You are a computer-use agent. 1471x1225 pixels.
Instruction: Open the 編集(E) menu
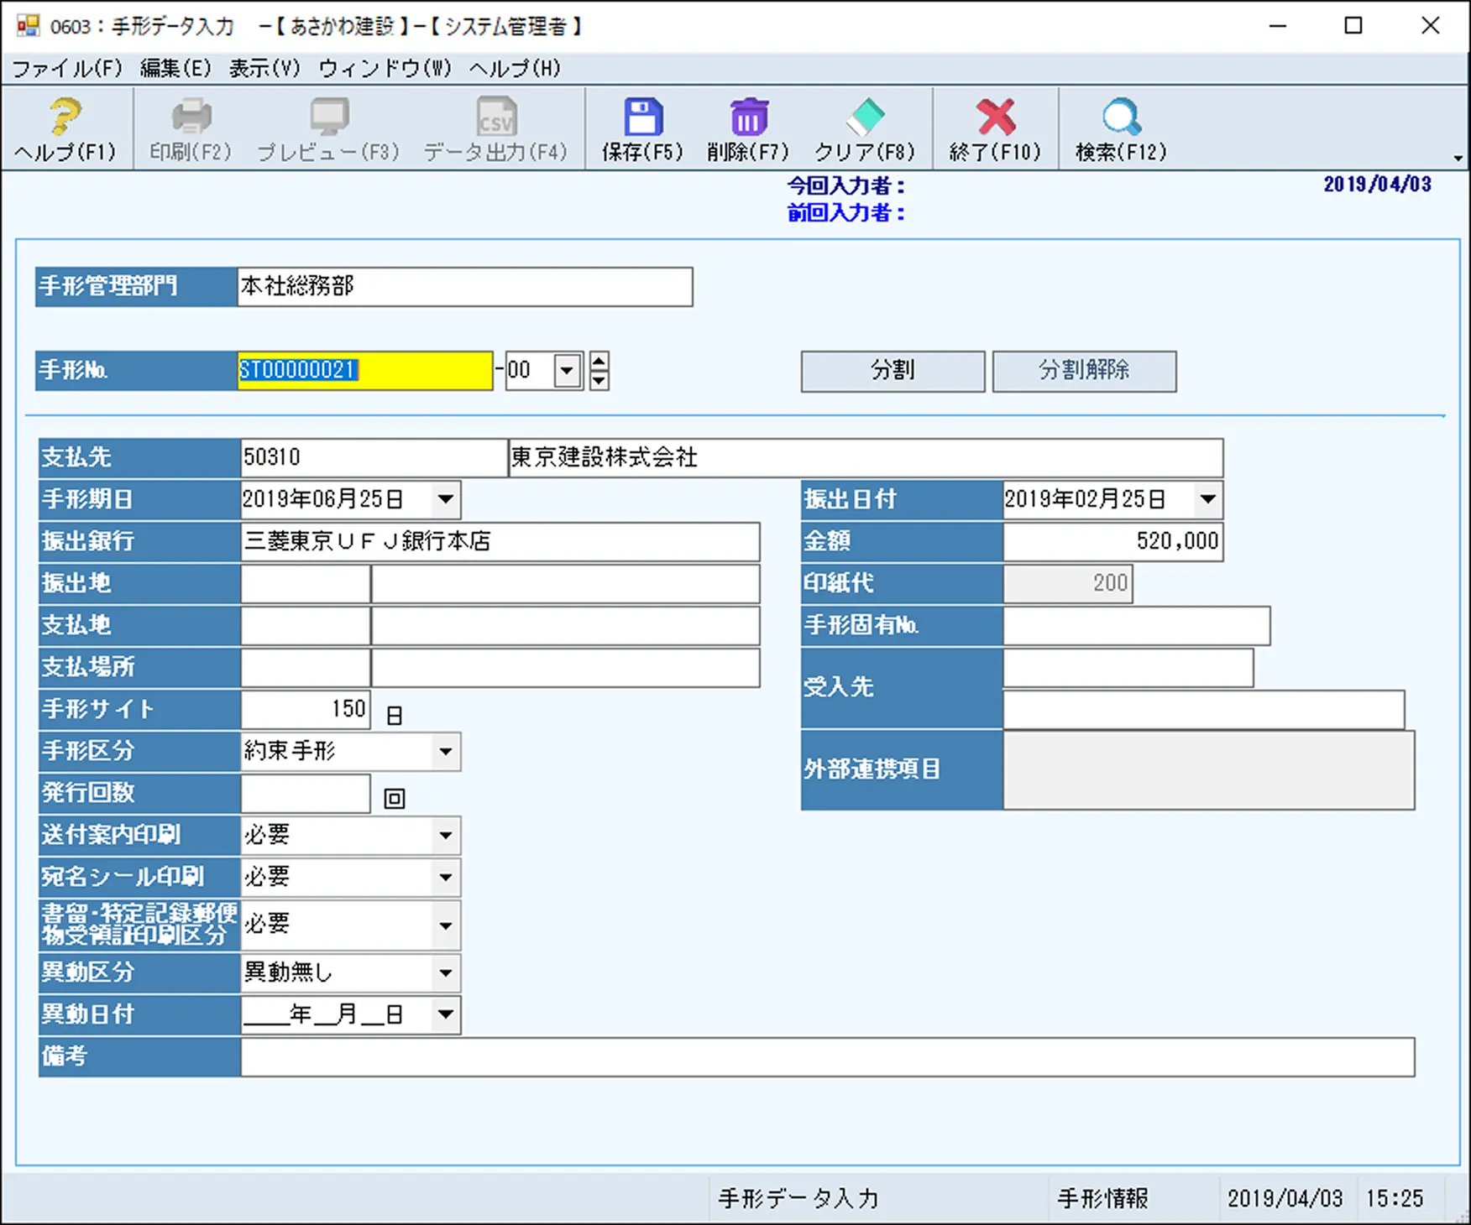(x=175, y=69)
